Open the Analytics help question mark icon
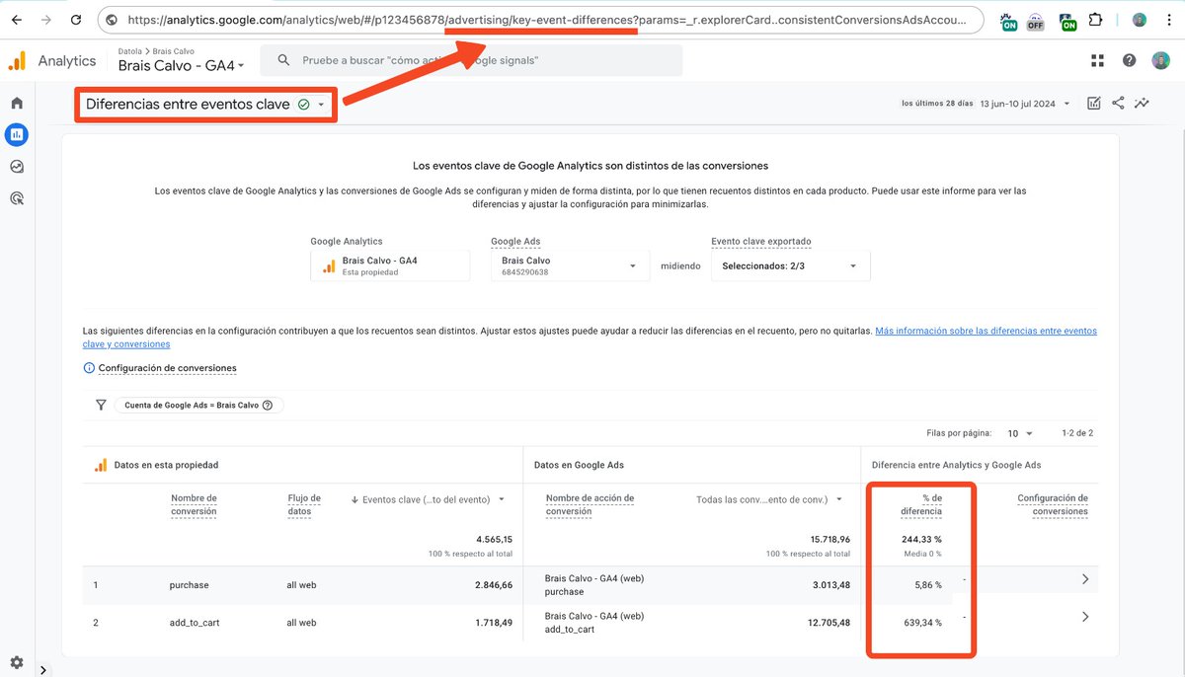Viewport: 1185px width, 677px height. tap(1130, 60)
